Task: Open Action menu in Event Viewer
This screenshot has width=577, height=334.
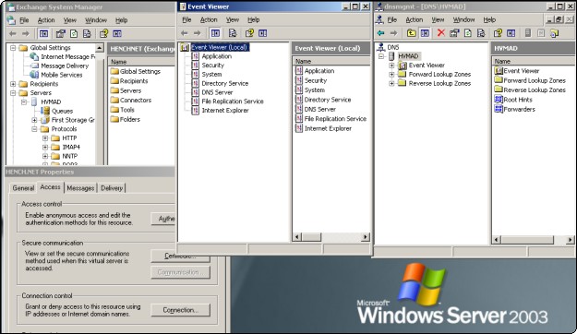Action: pos(209,20)
